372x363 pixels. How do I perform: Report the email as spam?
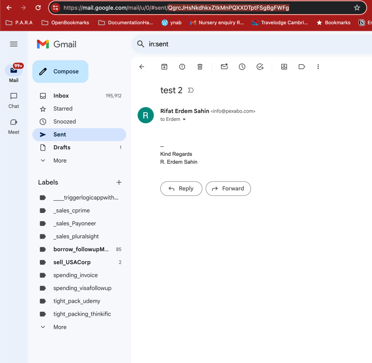click(182, 67)
